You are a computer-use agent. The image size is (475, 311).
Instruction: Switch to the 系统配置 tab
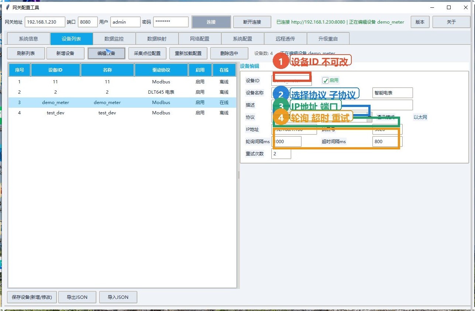coord(242,39)
